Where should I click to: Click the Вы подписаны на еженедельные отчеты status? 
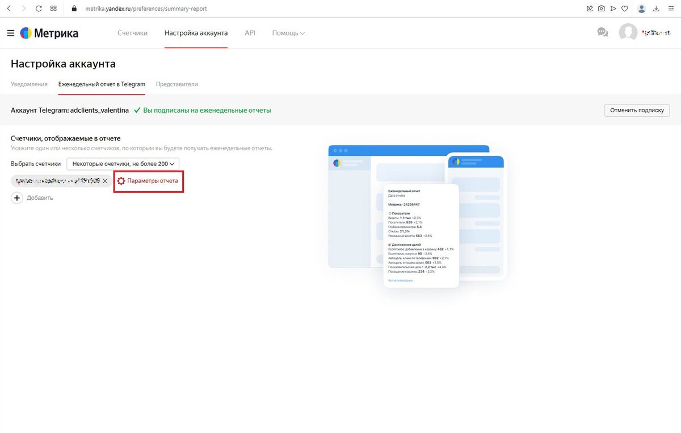(x=203, y=110)
